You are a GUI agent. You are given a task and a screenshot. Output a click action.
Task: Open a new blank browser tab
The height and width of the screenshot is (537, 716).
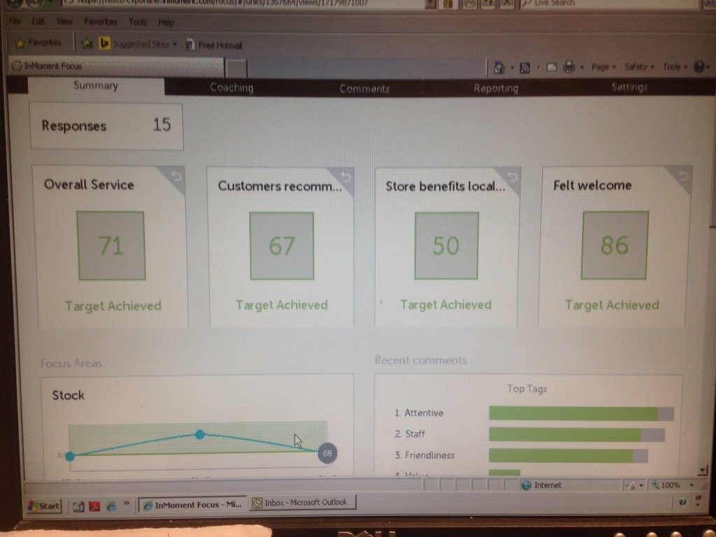pos(236,69)
